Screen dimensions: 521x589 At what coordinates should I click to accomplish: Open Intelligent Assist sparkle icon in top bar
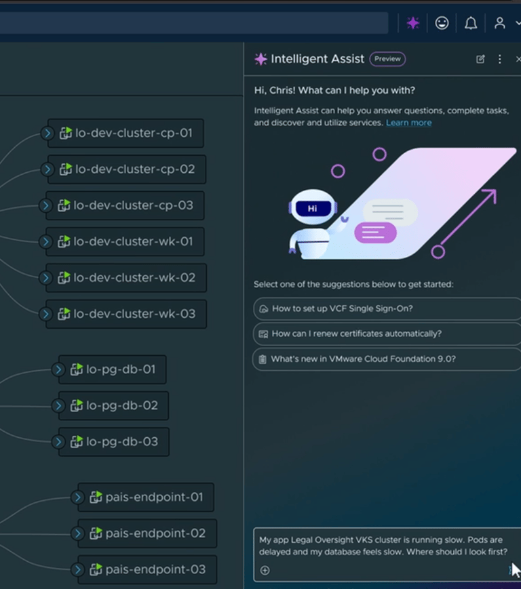(412, 23)
